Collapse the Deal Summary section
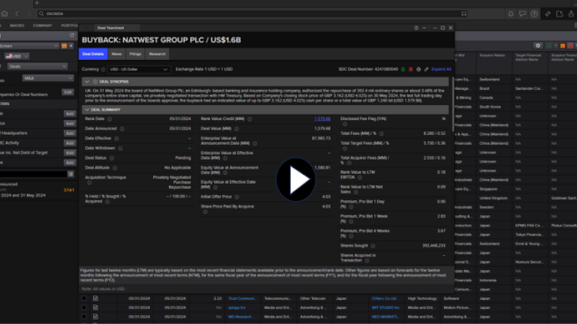This screenshot has height=324, width=577. 87,109
